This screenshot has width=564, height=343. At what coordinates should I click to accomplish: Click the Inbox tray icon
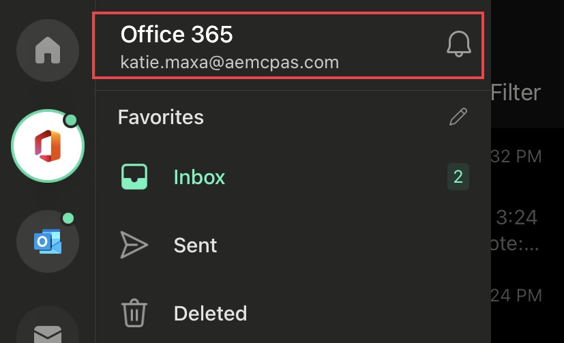[x=134, y=177]
